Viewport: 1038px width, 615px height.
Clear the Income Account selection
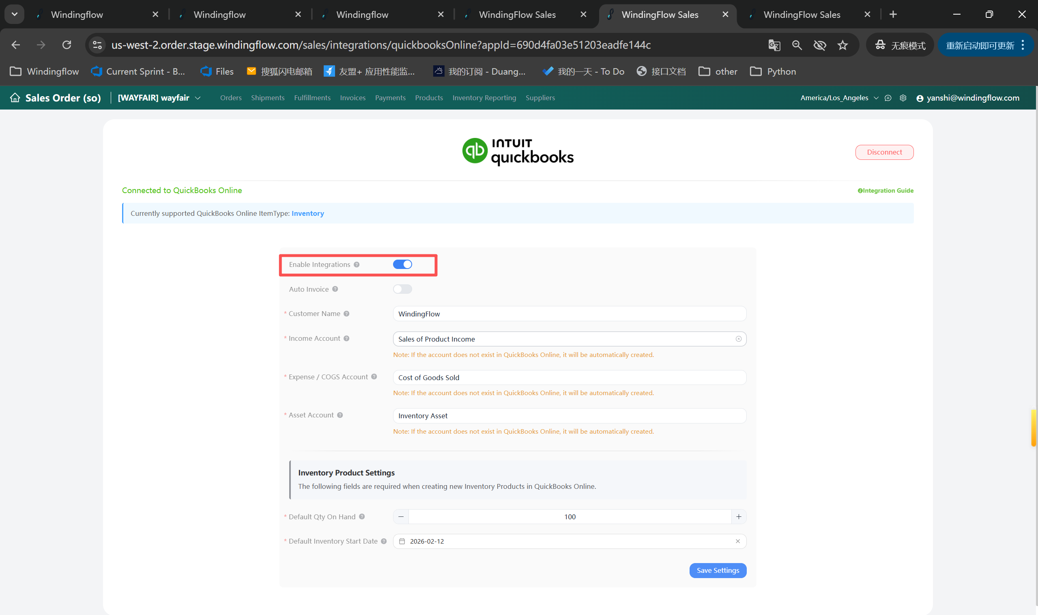738,339
